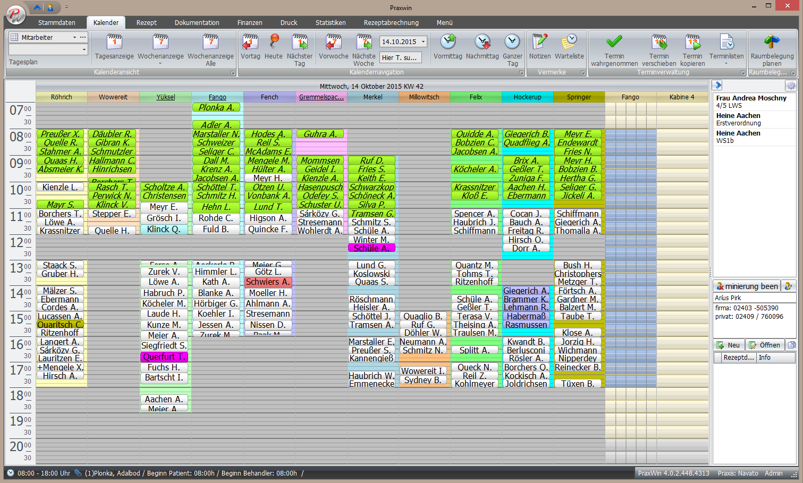Show Ganzer Tag full day view
The width and height of the screenshot is (803, 483).
pyautogui.click(x=512, y=50)
